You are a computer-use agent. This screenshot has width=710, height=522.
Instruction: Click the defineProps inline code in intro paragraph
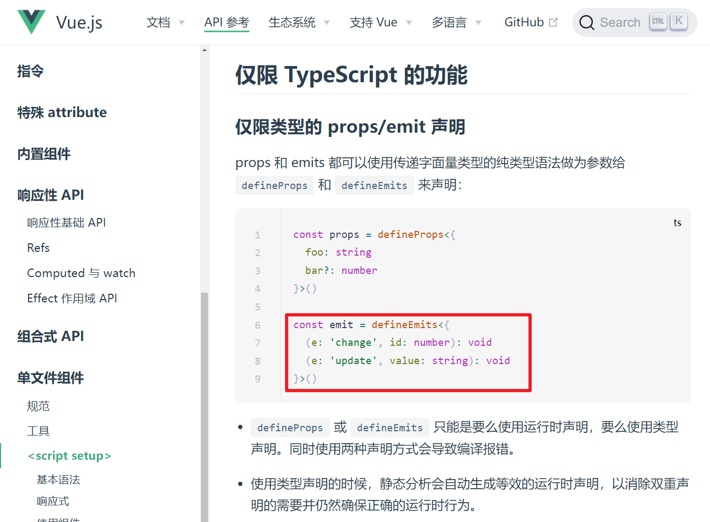(x=275, y=185)
